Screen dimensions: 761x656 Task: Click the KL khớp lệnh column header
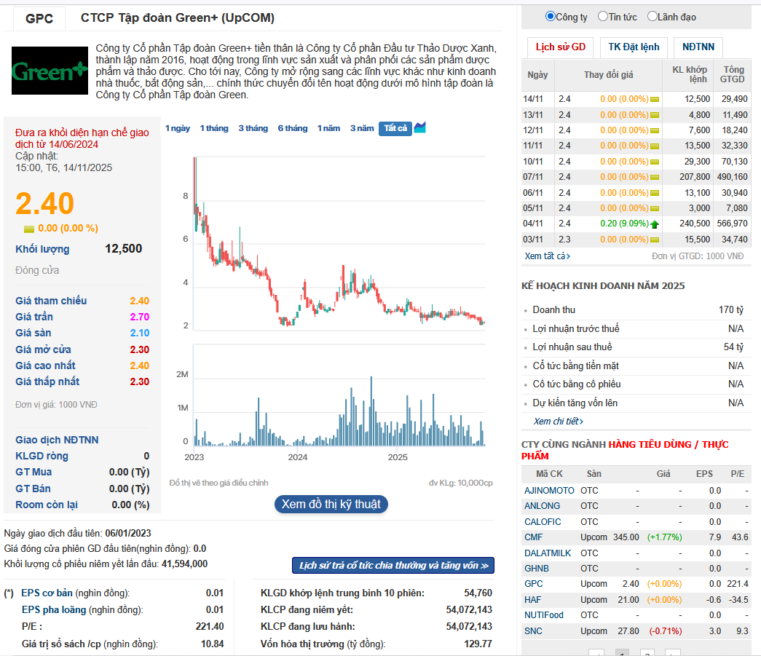689,74
